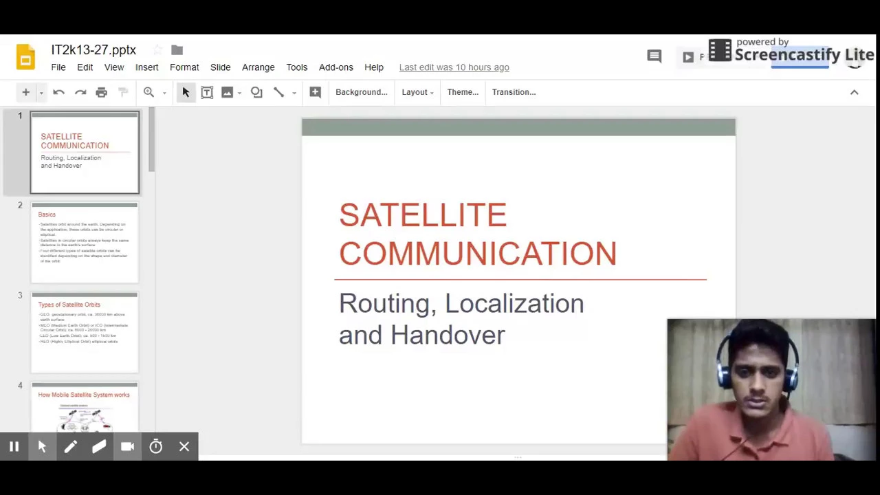Open the move-to-folder icon
The height and width of the screenshot is (495, 880).
pyautogui.click(x=177, y=49)
